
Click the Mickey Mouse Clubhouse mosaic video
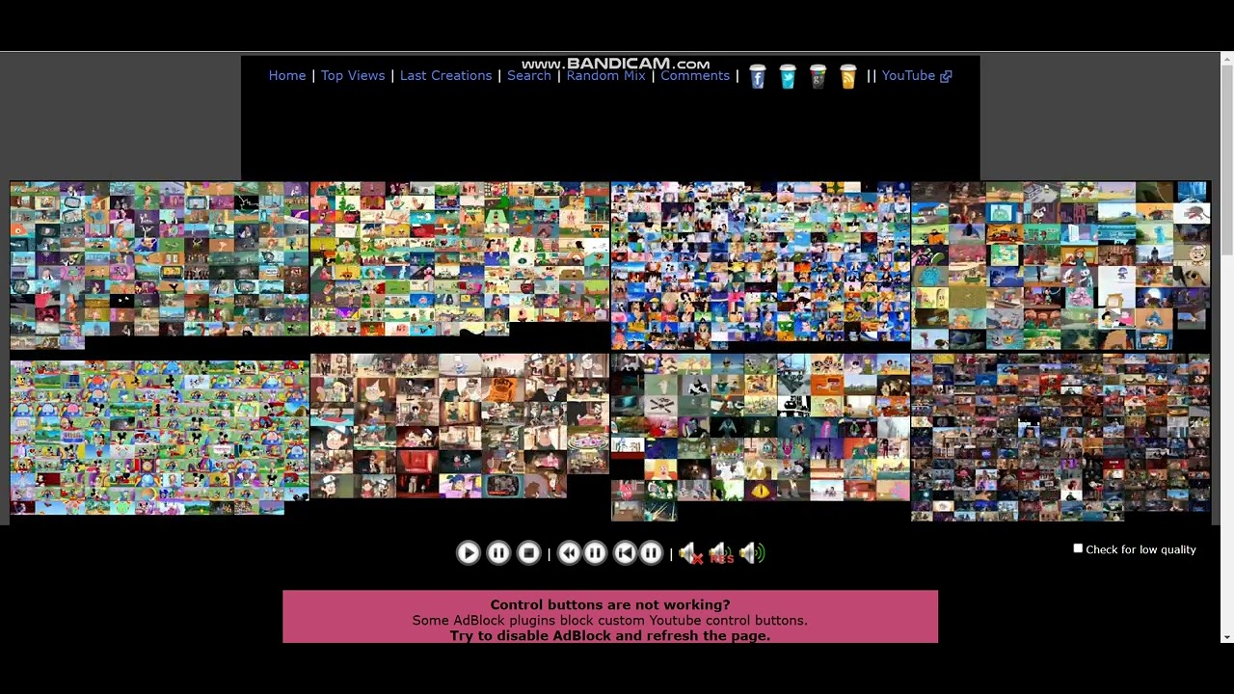click(159, 438)
